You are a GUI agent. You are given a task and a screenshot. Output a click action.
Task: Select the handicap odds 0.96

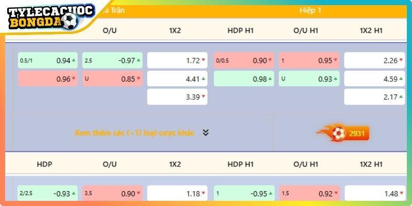point(48,79)
